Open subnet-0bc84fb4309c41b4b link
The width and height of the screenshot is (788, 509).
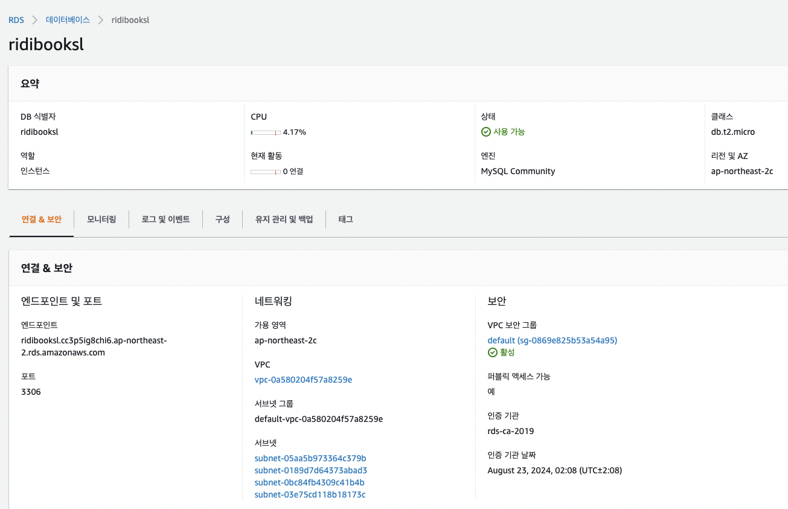pos(310,482)
